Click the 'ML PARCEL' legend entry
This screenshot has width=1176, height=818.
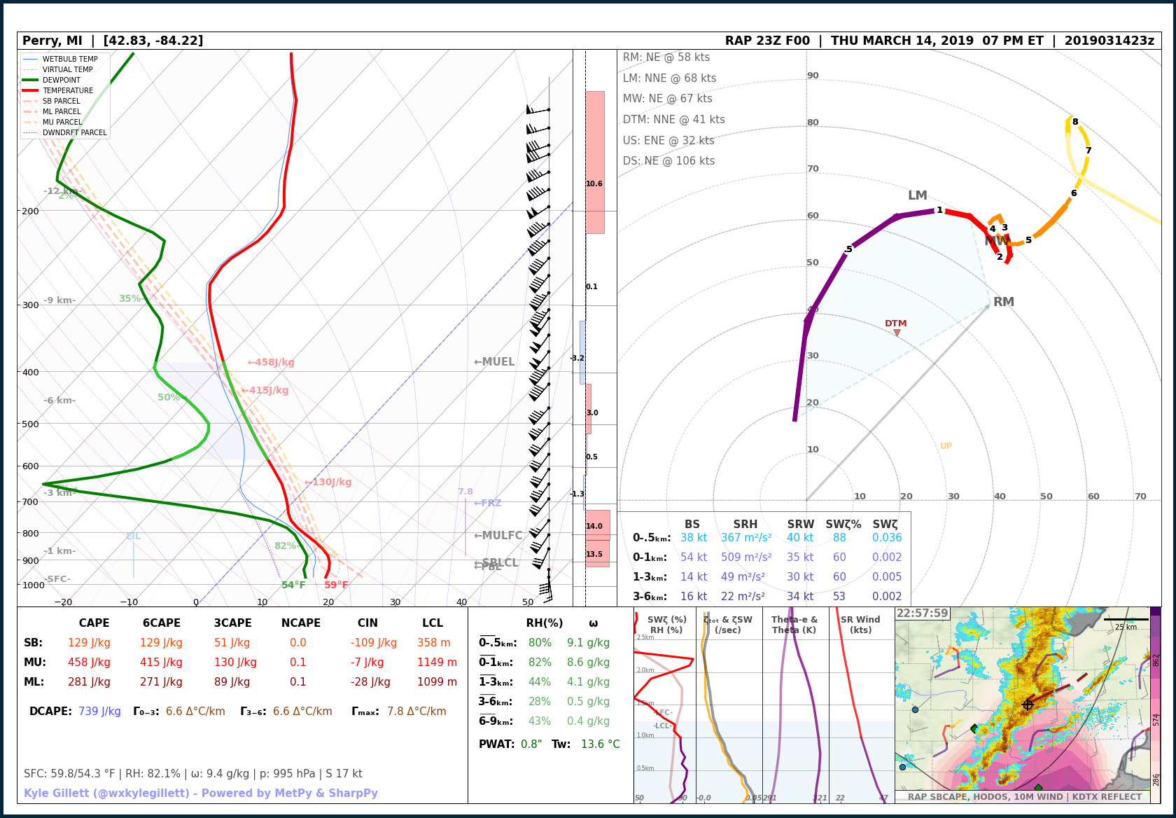tap(62, 111)
